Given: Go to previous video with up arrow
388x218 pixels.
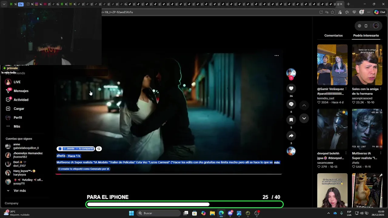Looking at the screenshot, I should (304, 105).
